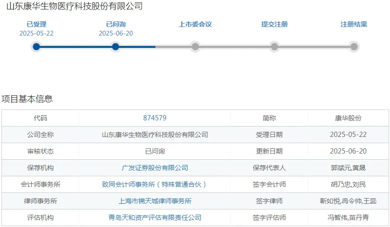Click the full company name table cell
Screen dimensions: 390x227
154,135
